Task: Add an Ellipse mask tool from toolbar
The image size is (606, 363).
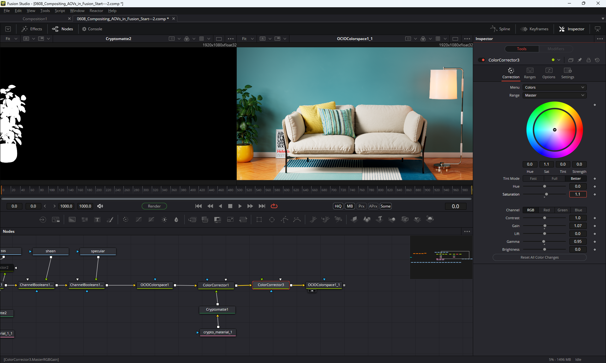Action: click(272, 220)
